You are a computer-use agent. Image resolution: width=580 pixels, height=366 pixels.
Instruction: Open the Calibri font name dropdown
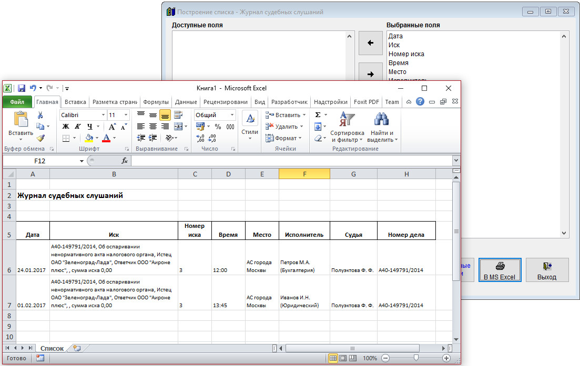point(103,115)
